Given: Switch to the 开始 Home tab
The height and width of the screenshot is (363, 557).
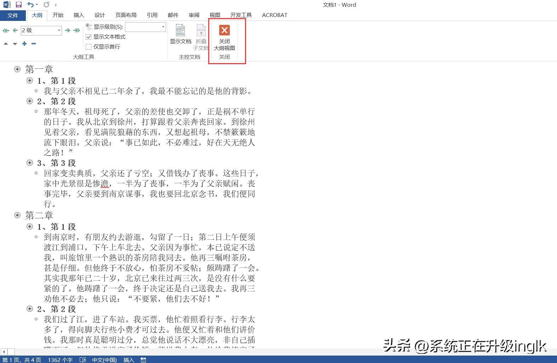Looking at the screenshot, I should pyautogui.click(x=58, y=15).
